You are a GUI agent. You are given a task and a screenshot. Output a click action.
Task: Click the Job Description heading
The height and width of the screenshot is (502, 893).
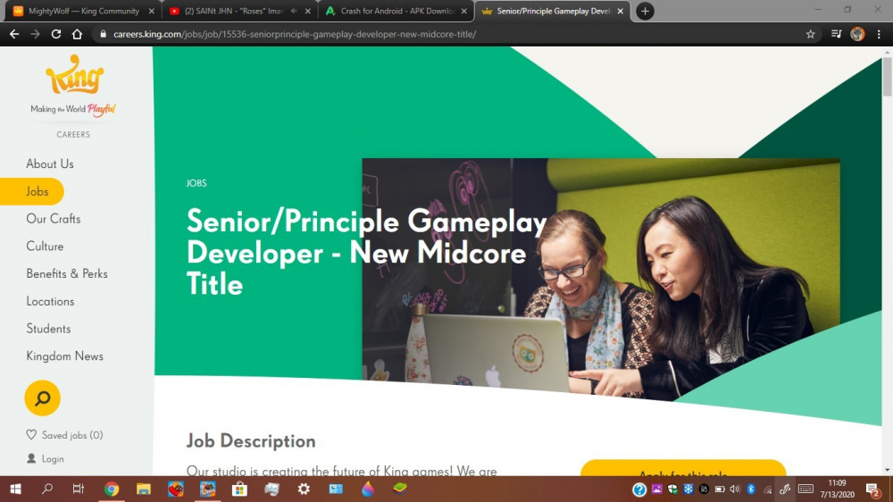point(251,441)
